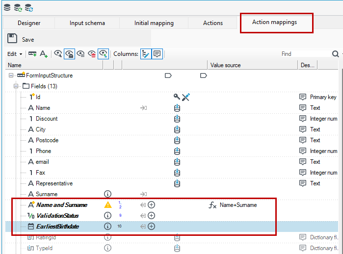Open the Input schema tab
Viewport: 343px width, 254px height.
(x=87, y=23)
